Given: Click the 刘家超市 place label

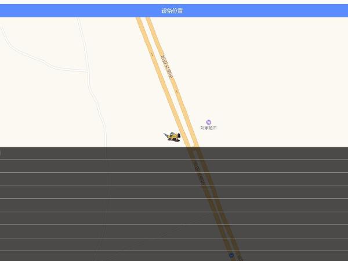Looking at the screenshot, I should tap(208, 128).
